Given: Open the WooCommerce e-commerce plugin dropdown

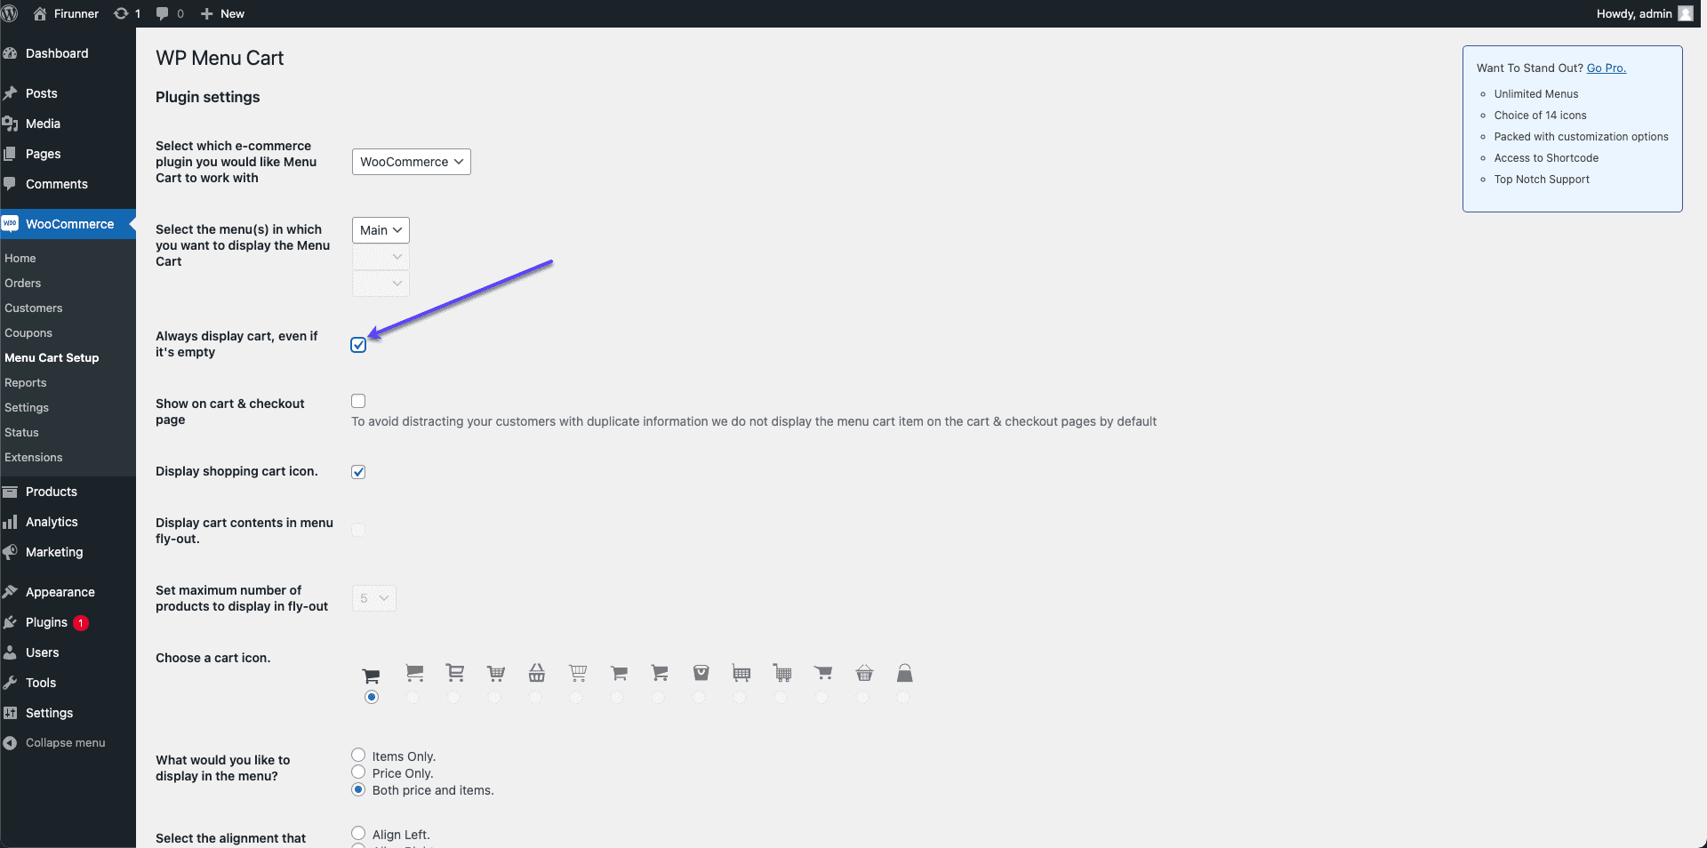Looking at the screenshot, I should point(412,162).
